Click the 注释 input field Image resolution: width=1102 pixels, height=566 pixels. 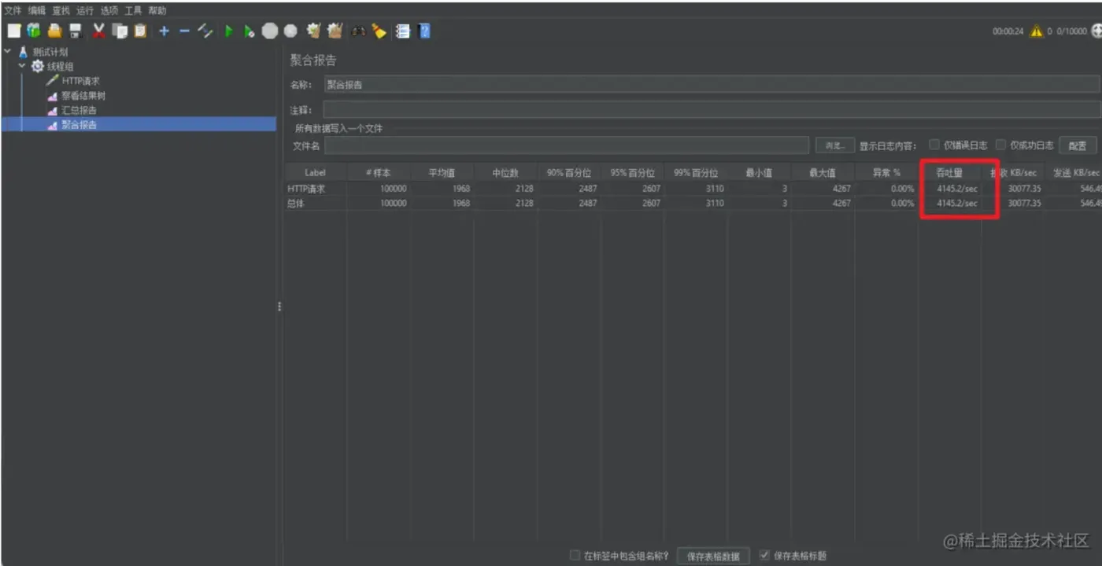(712, 110)
